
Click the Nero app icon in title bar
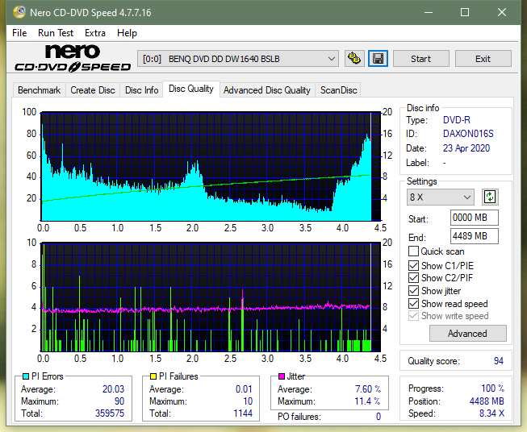click(19, 12)
